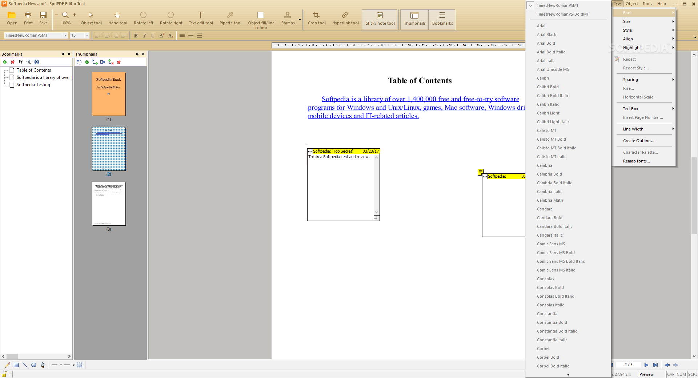The image size is (698, 378).
Task: Open the Object menu
Action: (632, 4)
